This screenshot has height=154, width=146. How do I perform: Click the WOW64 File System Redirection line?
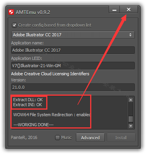tap(52, 115)
